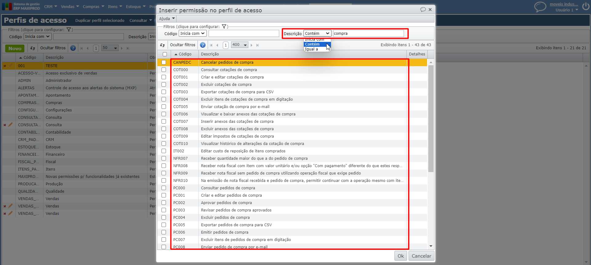Toggle the select-all checkbox in header
The height and width of the screenshot is (265, 591).
pyautogui.click(x=165, y=54)
